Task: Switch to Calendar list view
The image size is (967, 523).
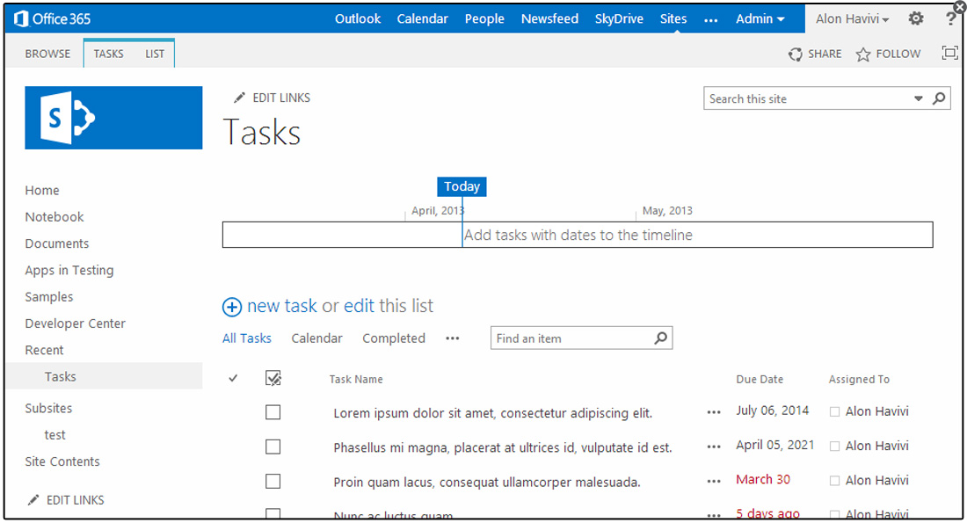Action: pyautogui.click(x=316, y=338)
